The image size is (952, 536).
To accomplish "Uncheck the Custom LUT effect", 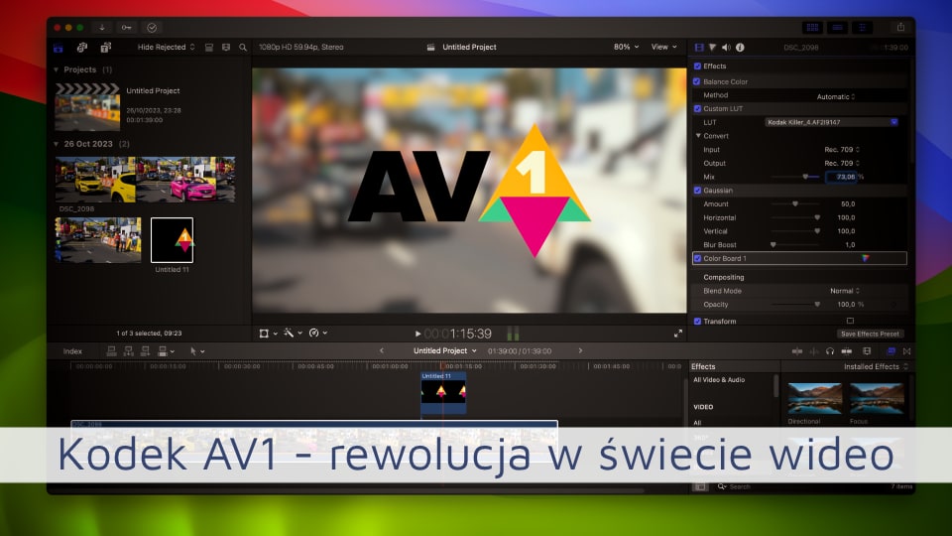I will [x=697, y=108].
